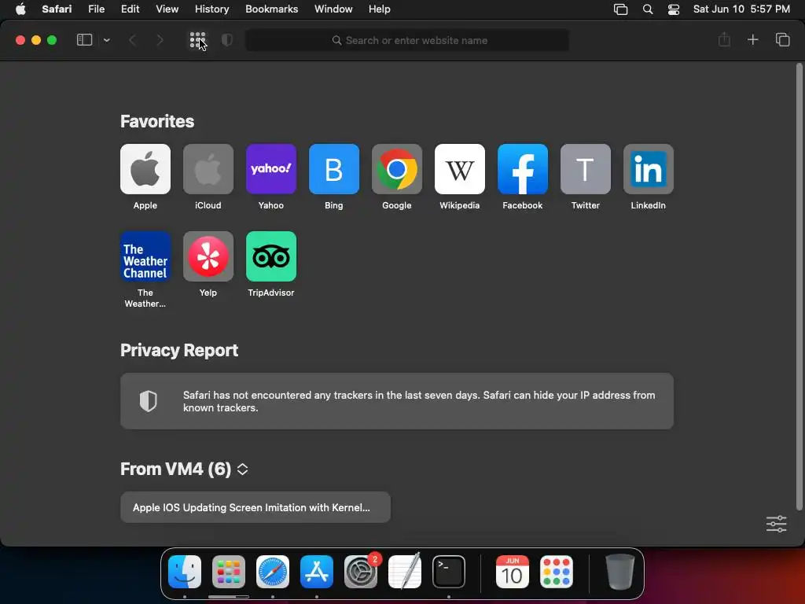Open App Store from the Dock
Image resolution: width=805 pixels, height=604 pixels.
point(317,572)
